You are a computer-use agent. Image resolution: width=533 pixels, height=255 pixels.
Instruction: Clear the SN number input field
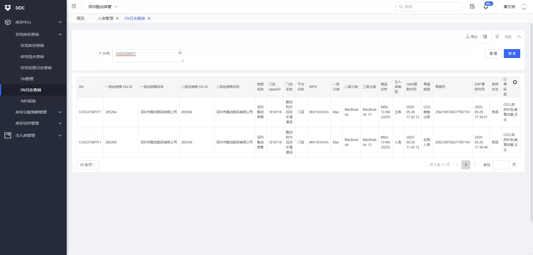(180, 53)
